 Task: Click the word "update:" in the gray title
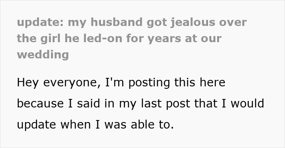coord(40,22)
